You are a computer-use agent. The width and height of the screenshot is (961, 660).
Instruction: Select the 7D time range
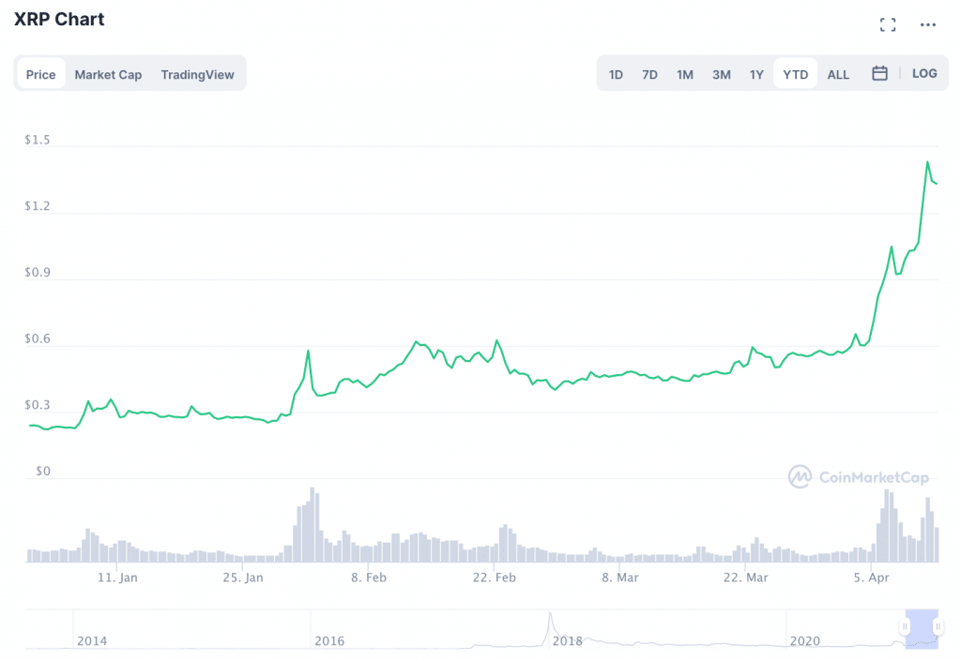point(649,74)
